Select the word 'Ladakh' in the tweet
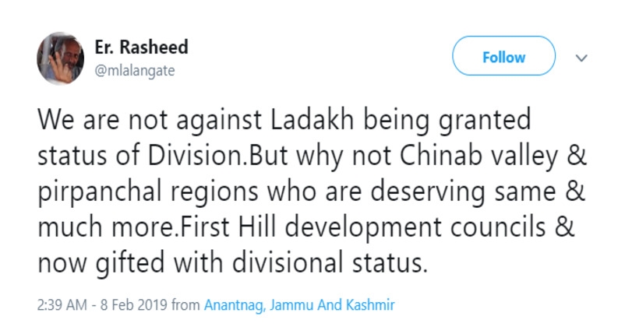 [312, 119]
